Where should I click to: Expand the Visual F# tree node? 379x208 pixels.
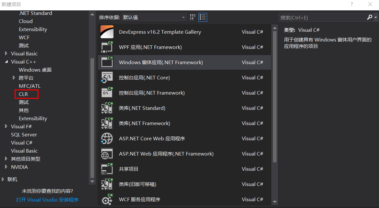pyautogui.click(x=6, y=126)
